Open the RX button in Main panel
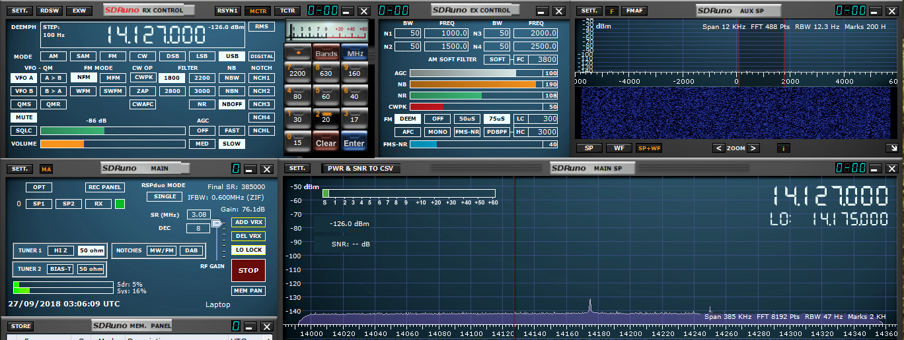 [98, 204]
